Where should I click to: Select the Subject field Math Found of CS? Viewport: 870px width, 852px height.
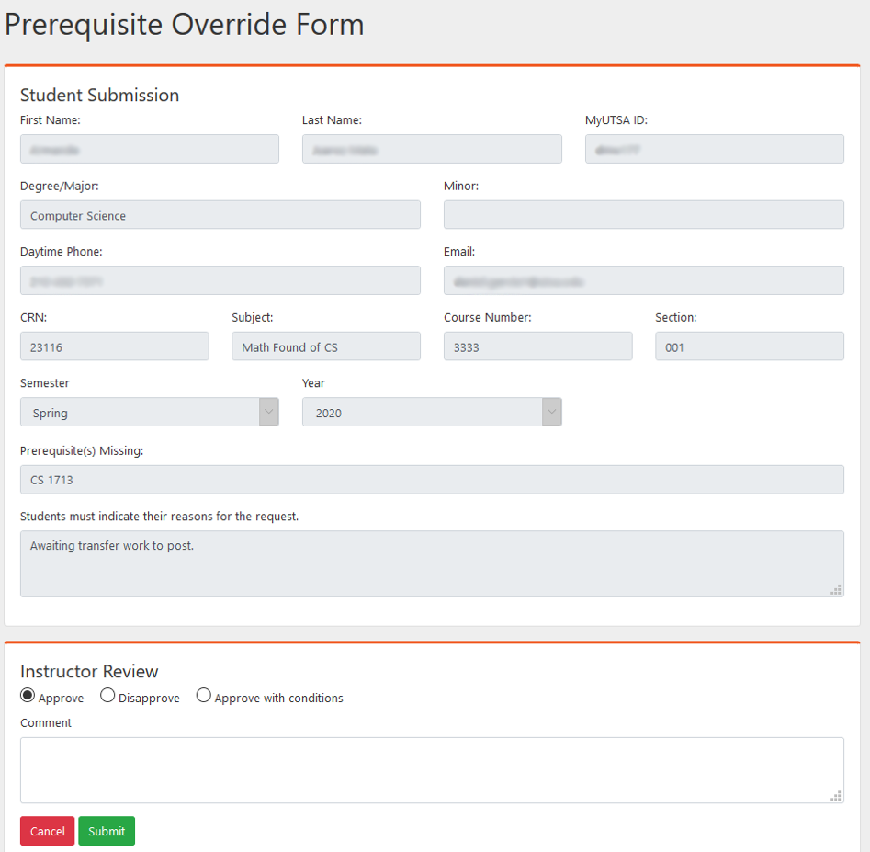point(326,346)
